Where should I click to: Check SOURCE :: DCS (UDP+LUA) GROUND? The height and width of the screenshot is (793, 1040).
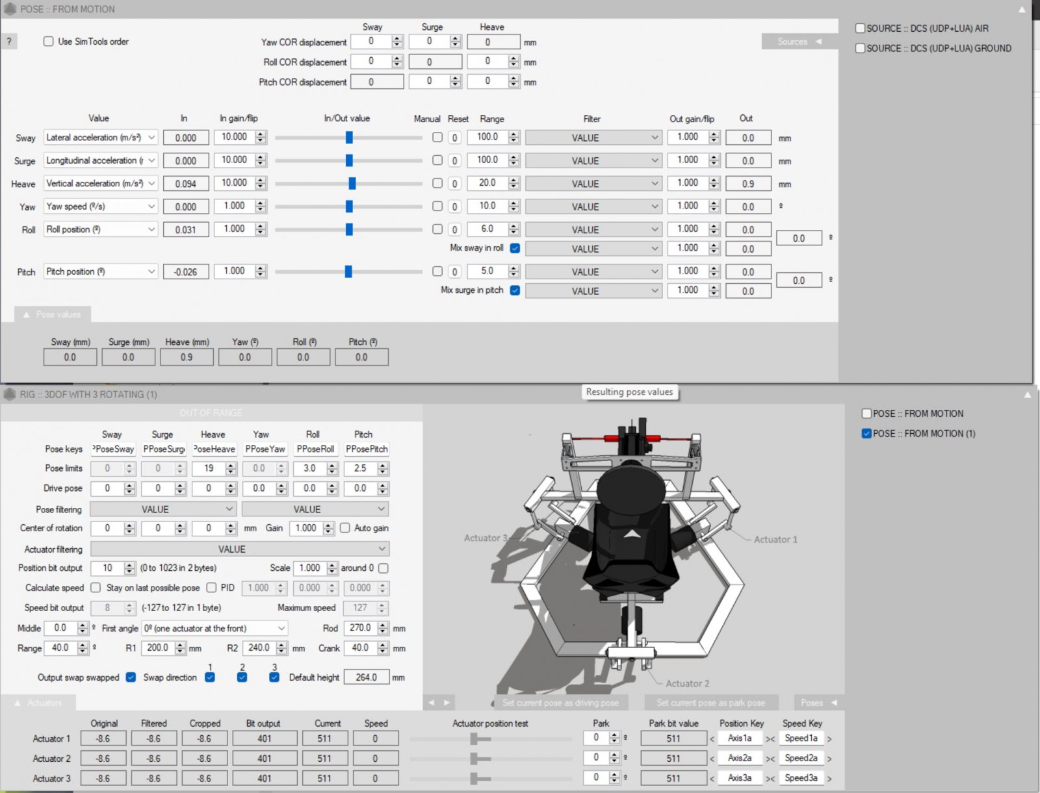(860, 48)
